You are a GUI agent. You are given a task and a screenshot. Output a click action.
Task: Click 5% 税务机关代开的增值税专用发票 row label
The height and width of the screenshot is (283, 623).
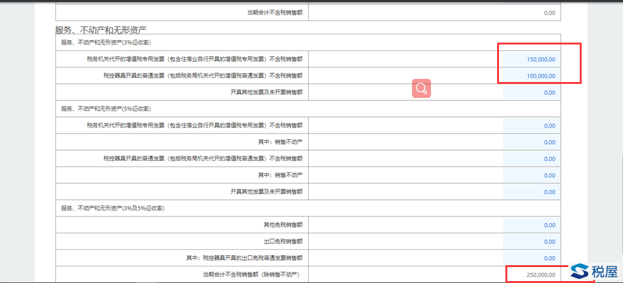195,126
